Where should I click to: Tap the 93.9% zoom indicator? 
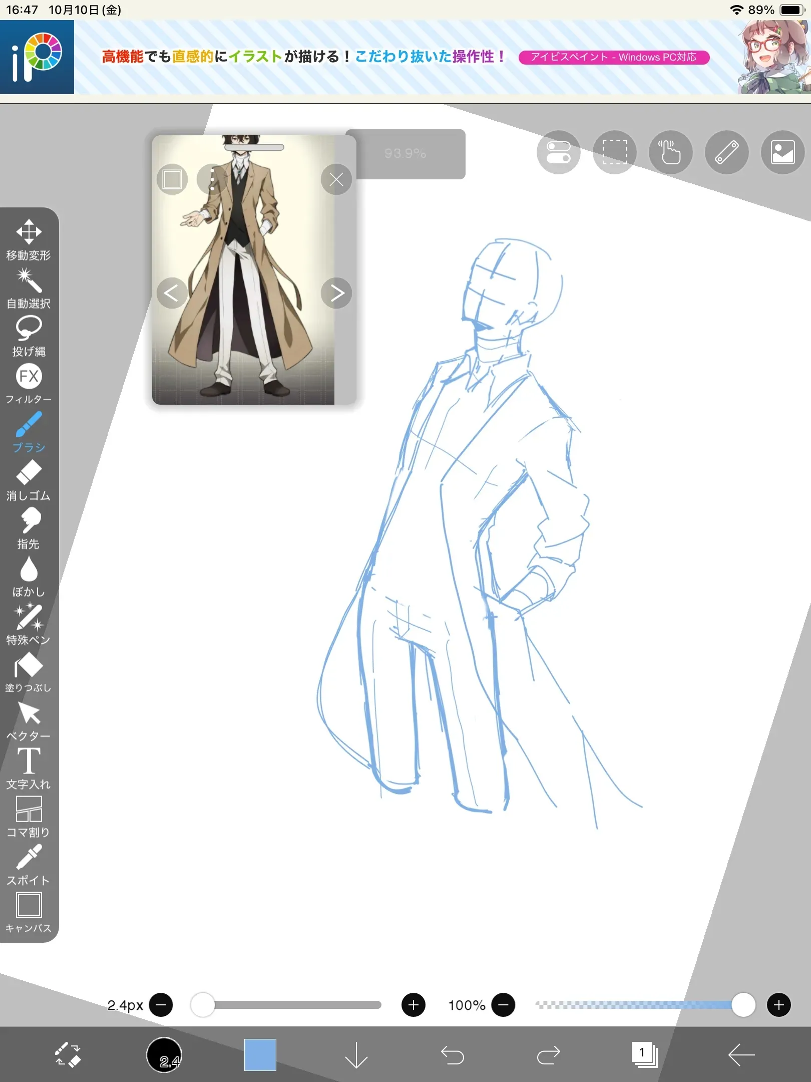click(x=406, y=153)
